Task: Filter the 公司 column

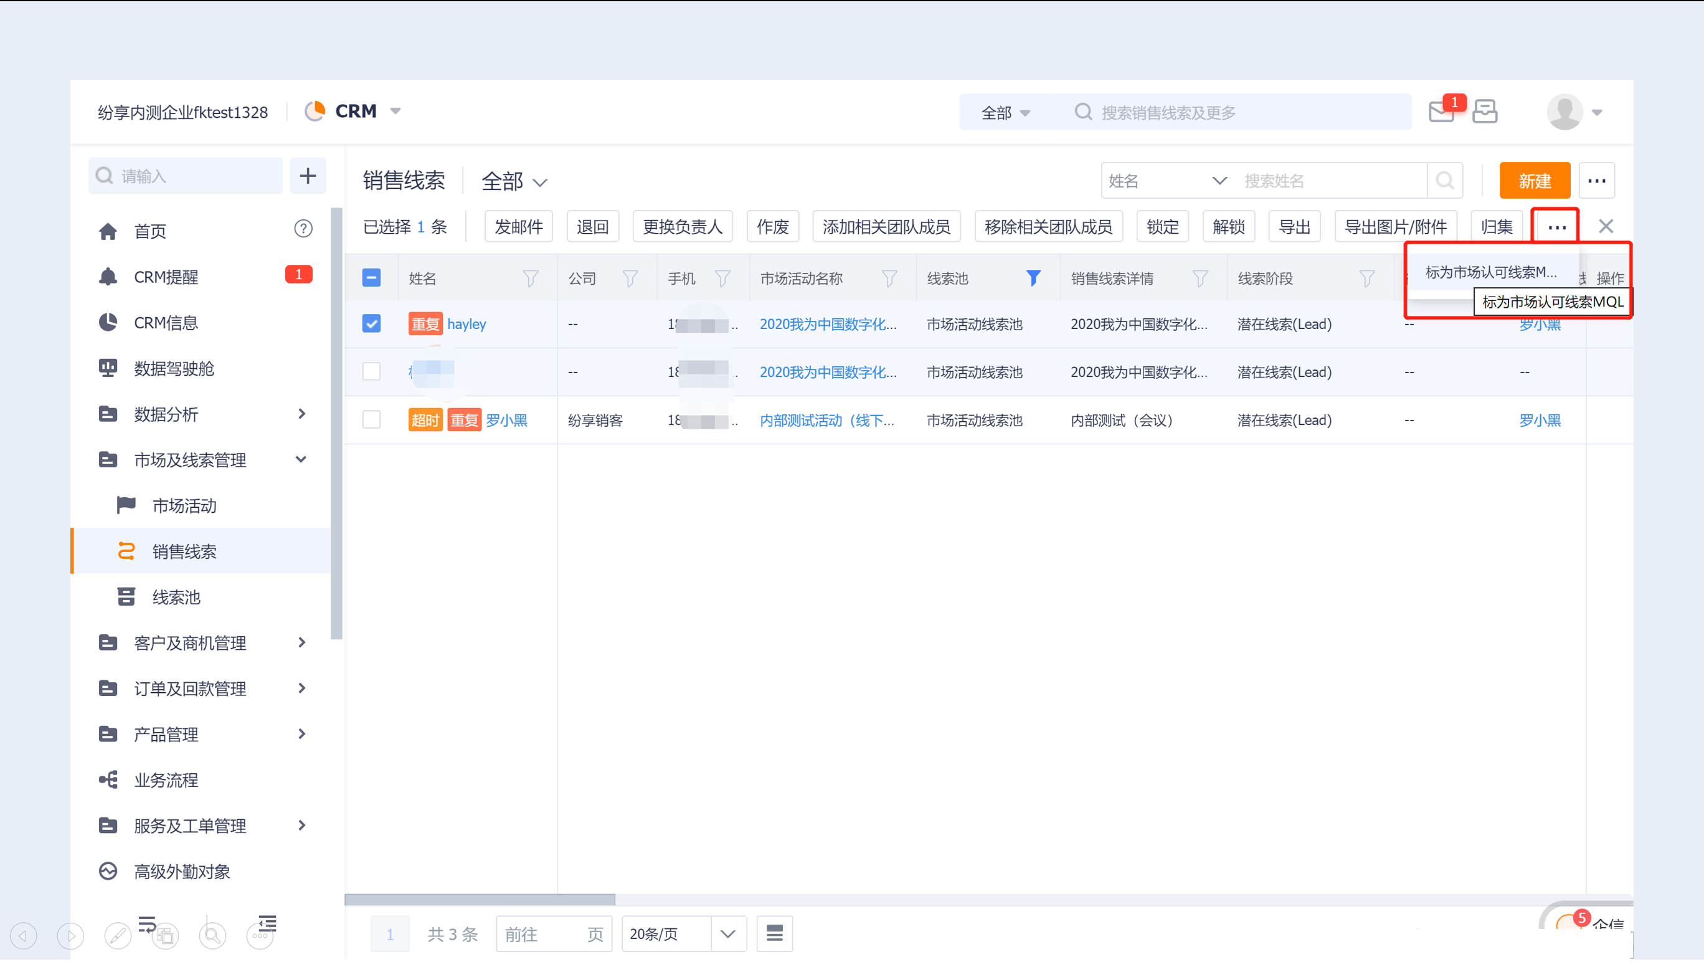Action: 630,279
